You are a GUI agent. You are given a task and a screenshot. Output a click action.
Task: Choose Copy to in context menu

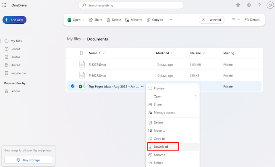pyautogui.click(x=173, y=139)
